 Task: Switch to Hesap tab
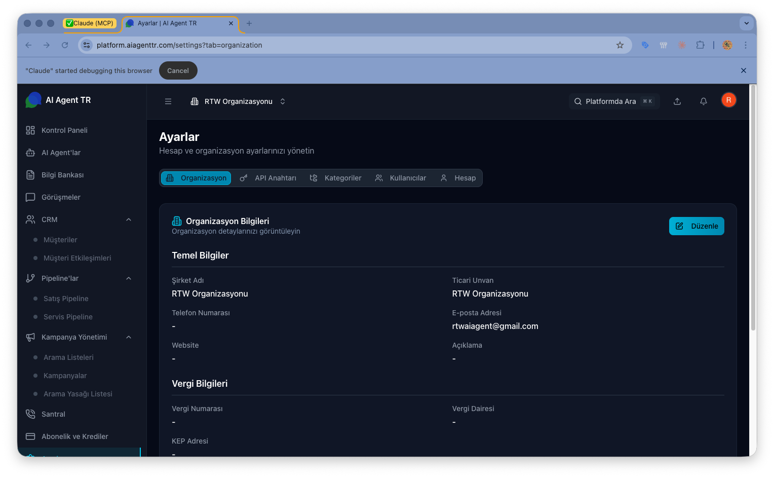tap(458, 178)
